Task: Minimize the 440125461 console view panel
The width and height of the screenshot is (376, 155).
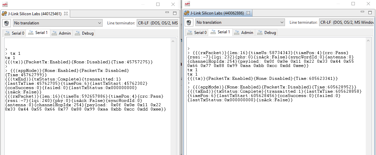Action: (167, 14)
